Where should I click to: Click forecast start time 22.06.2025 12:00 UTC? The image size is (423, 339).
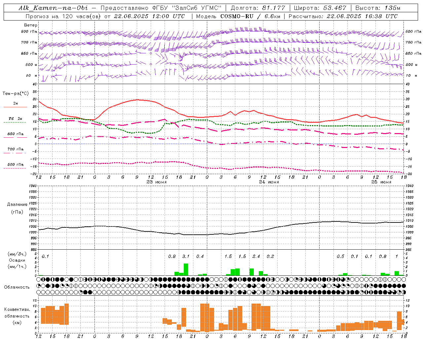click(x=149, y=16)
